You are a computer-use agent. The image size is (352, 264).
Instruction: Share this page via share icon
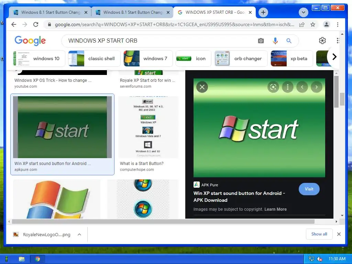pyautogui.click(x=302, y=24)
